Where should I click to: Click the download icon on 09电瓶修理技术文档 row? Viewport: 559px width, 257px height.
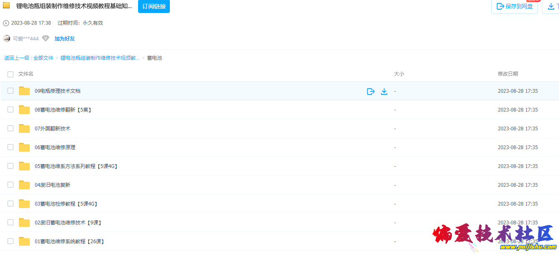384,92
